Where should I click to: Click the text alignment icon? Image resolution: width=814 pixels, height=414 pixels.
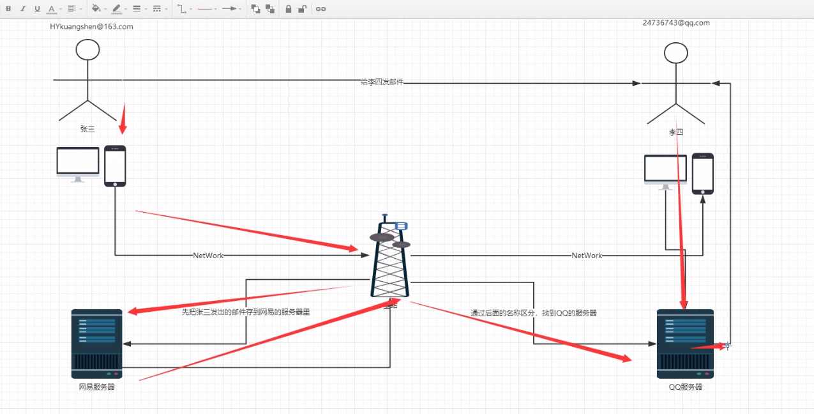tap(72, 9)
